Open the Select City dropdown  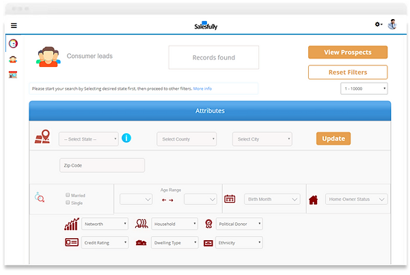[262, 139]
